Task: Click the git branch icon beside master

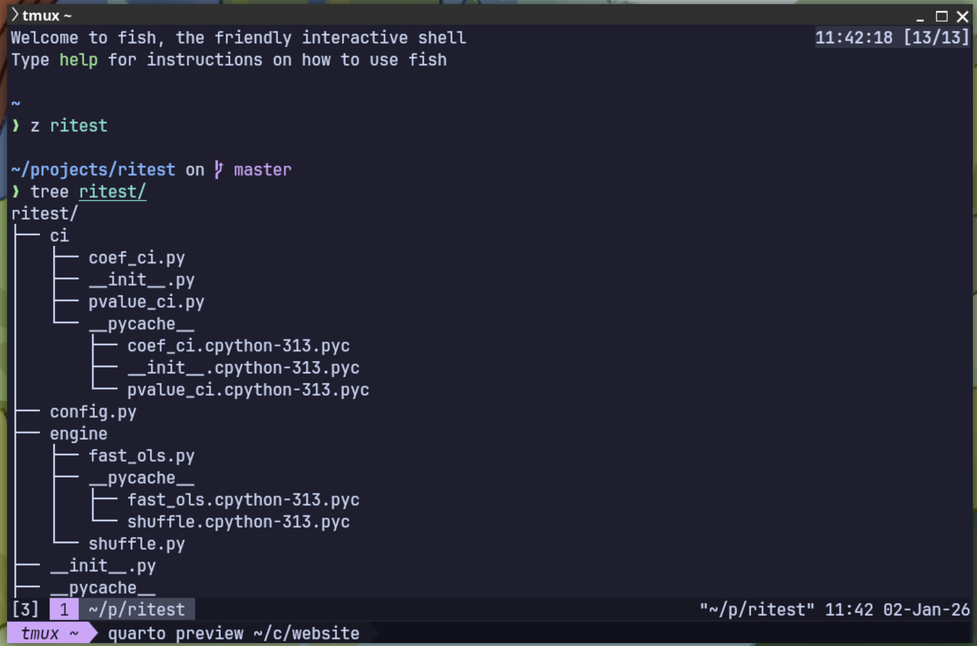Action: coord(218,170)
